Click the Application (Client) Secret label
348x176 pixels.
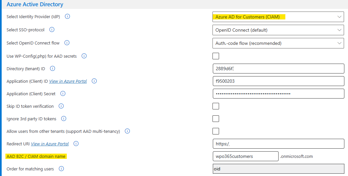(31, 94)
